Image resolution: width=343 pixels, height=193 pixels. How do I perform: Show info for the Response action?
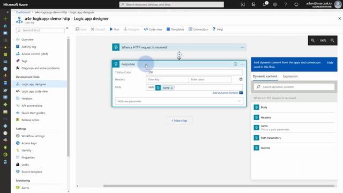[235, 64]
